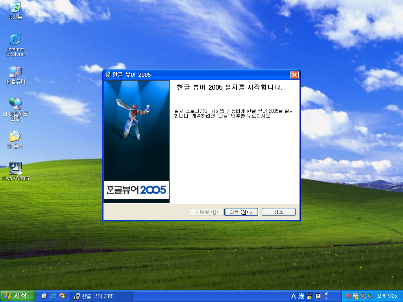
Task: Launch Internet Explorer from quick launch
Action: click(x=53, y=296)
